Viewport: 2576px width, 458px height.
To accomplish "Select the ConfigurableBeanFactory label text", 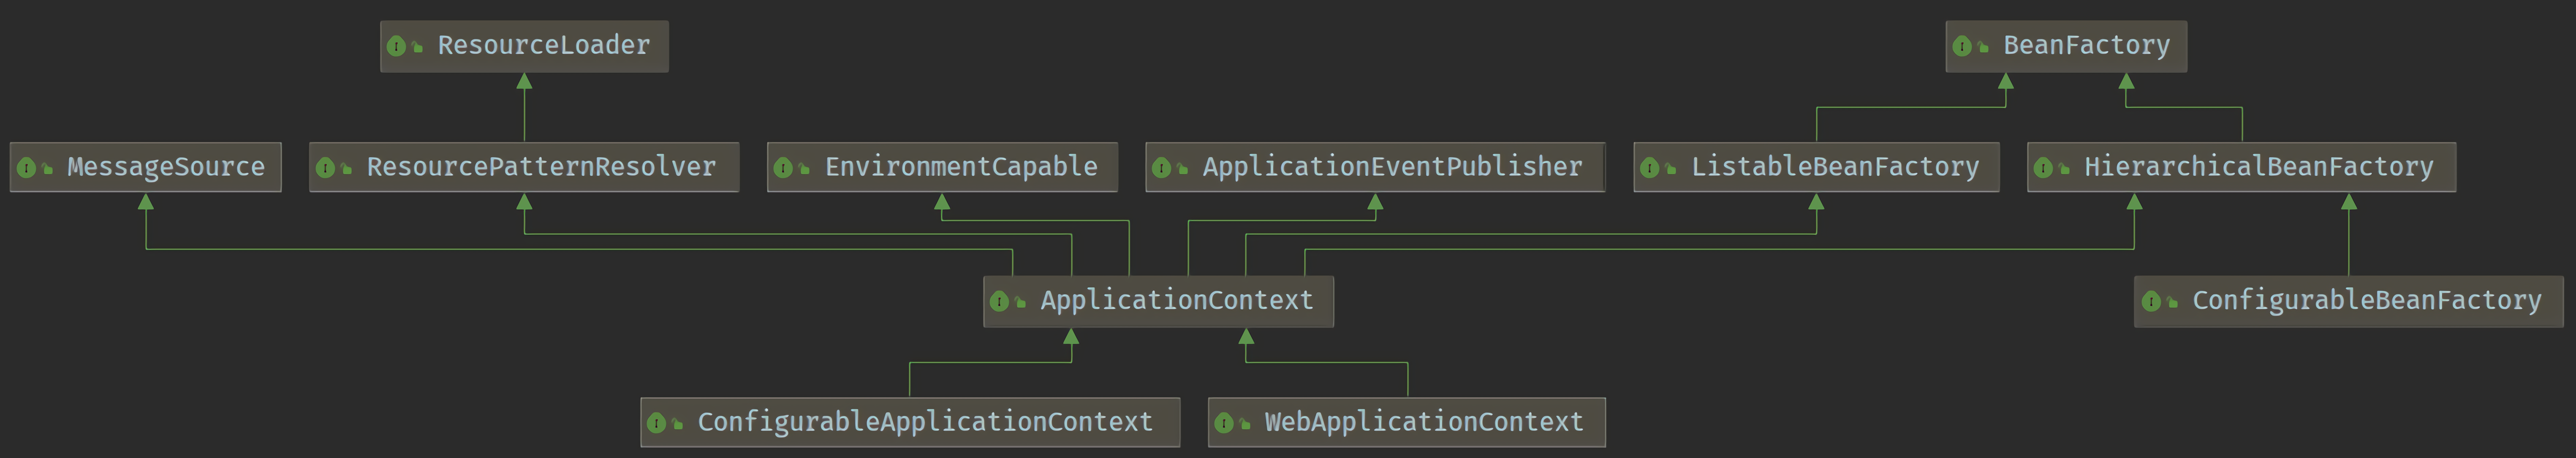I will (x=2366, y=300).
